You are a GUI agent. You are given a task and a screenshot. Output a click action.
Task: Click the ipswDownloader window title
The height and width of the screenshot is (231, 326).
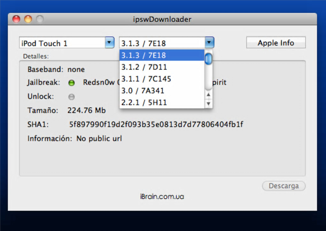[162, 19]
